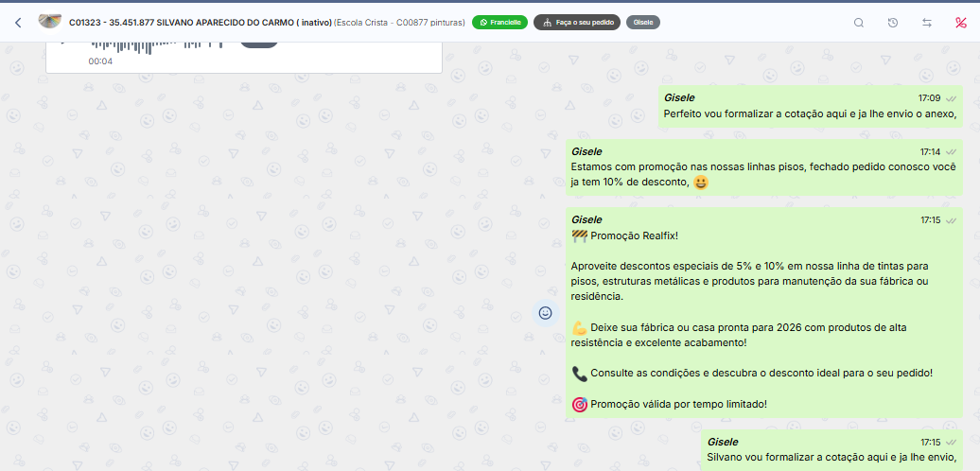Select the Silvano vou formalizar message

coord(831,458)
